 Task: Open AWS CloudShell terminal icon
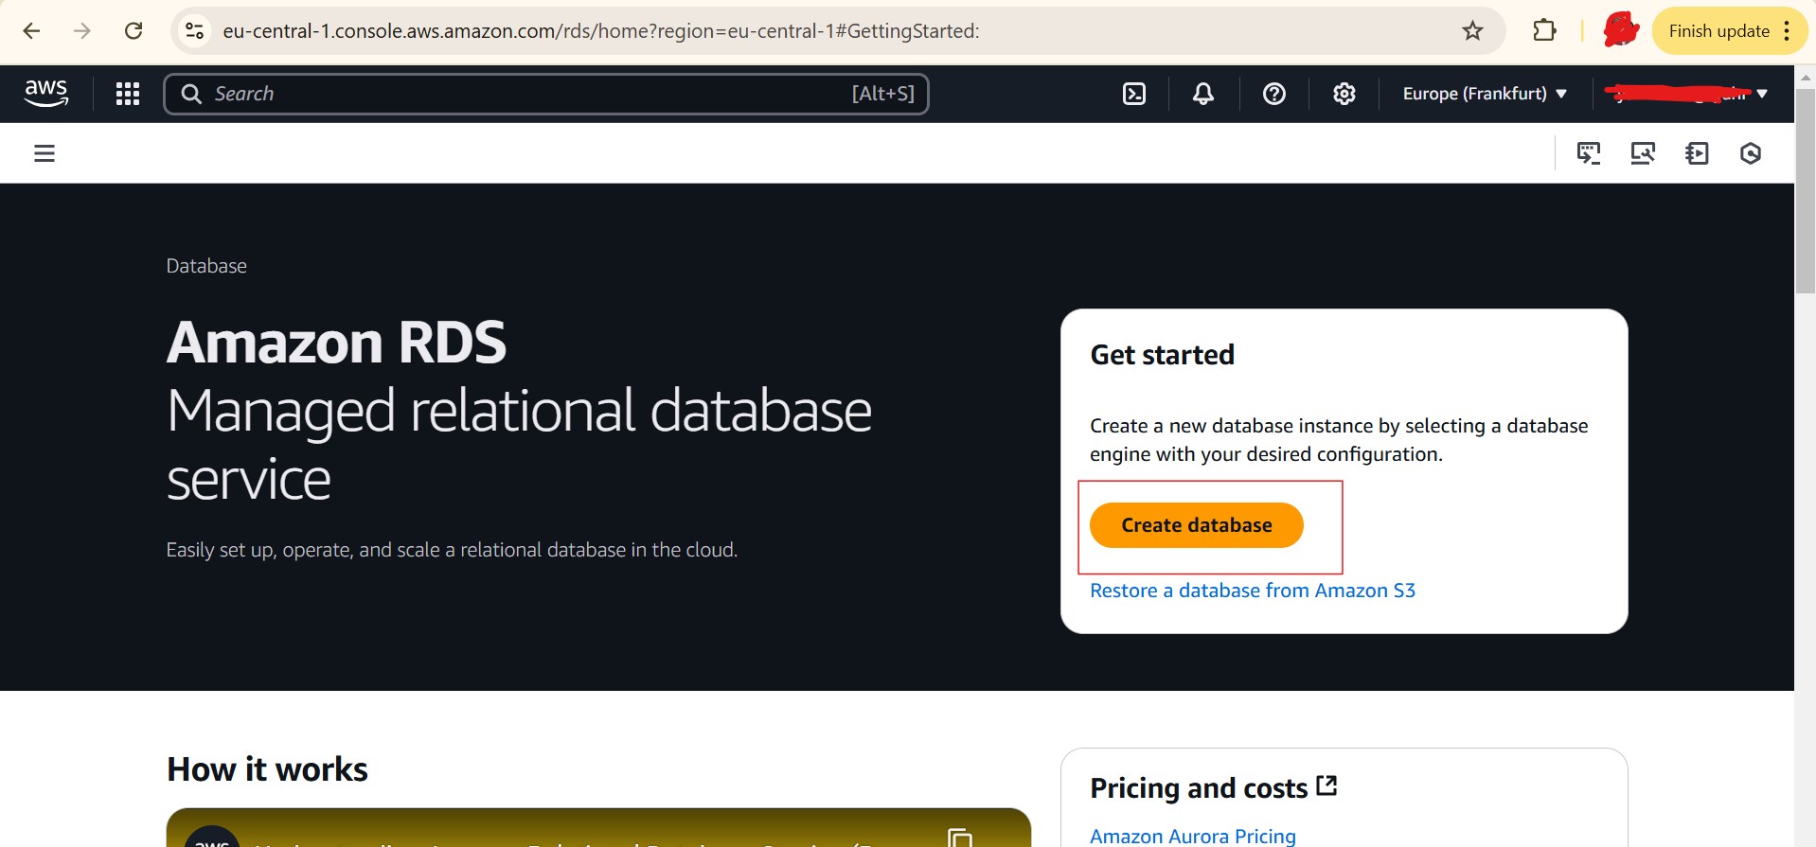click(x=1133, y=94)
